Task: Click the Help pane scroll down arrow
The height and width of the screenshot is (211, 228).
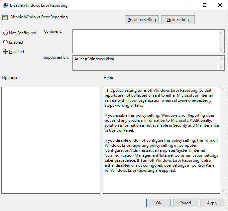Action: point(223,191)
